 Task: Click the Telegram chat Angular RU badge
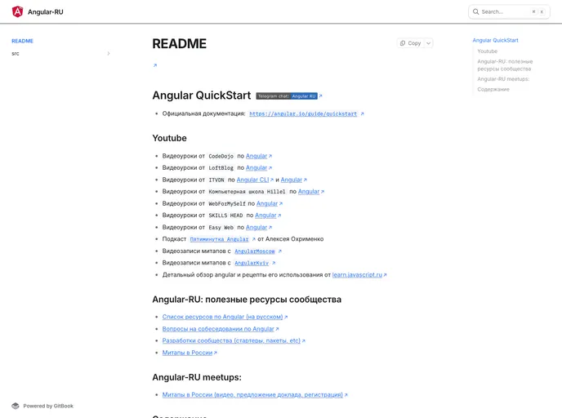286,96
